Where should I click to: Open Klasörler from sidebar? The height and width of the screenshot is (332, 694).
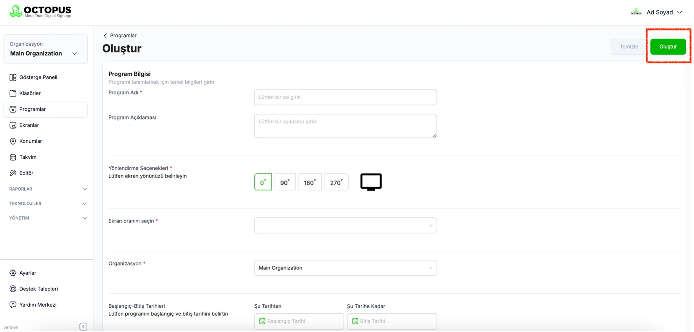click(30, 93)
